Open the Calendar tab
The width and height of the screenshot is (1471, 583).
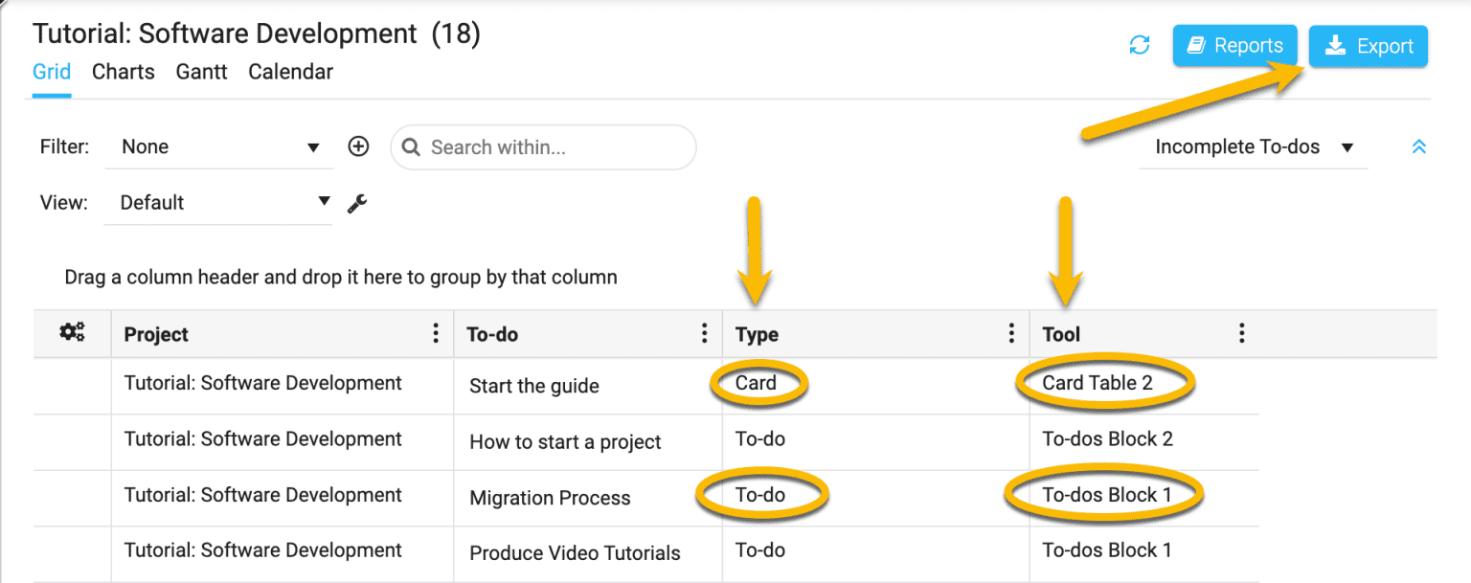(290, 72)
